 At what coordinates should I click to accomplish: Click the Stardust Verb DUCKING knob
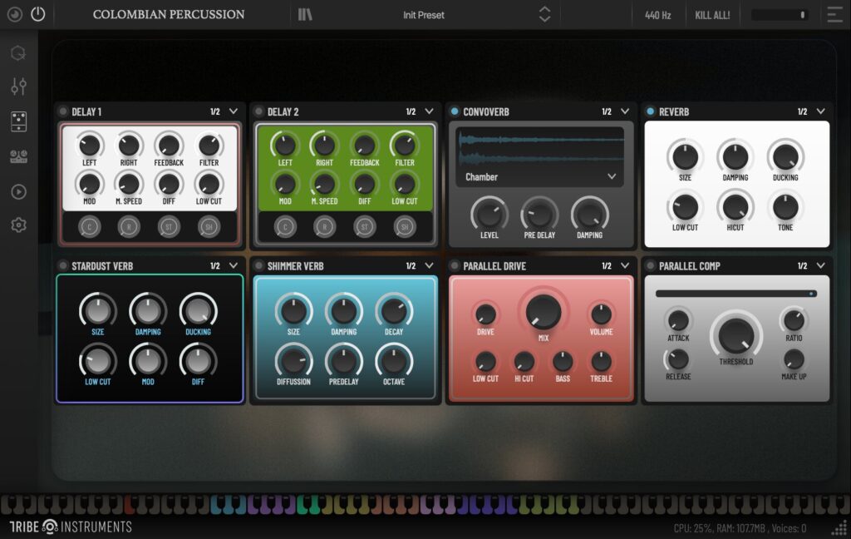(198, 311)
